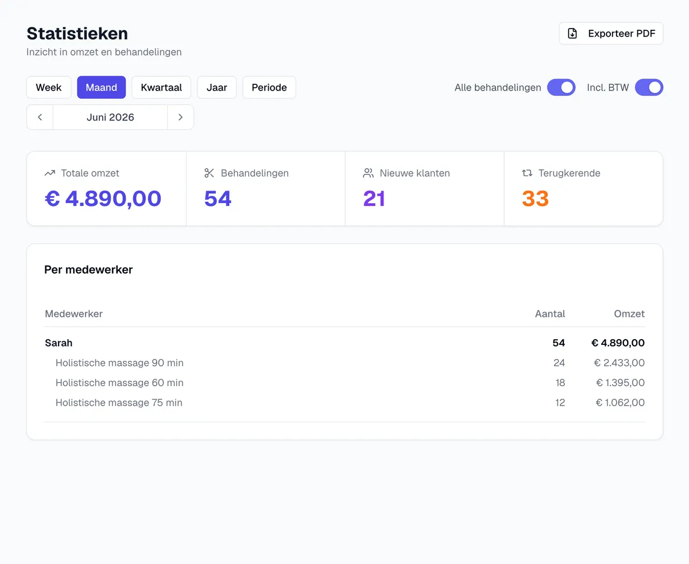Viewport: 689px width, 564px height.
Task: Switch to the Kwartaal view
Action: 161,88
